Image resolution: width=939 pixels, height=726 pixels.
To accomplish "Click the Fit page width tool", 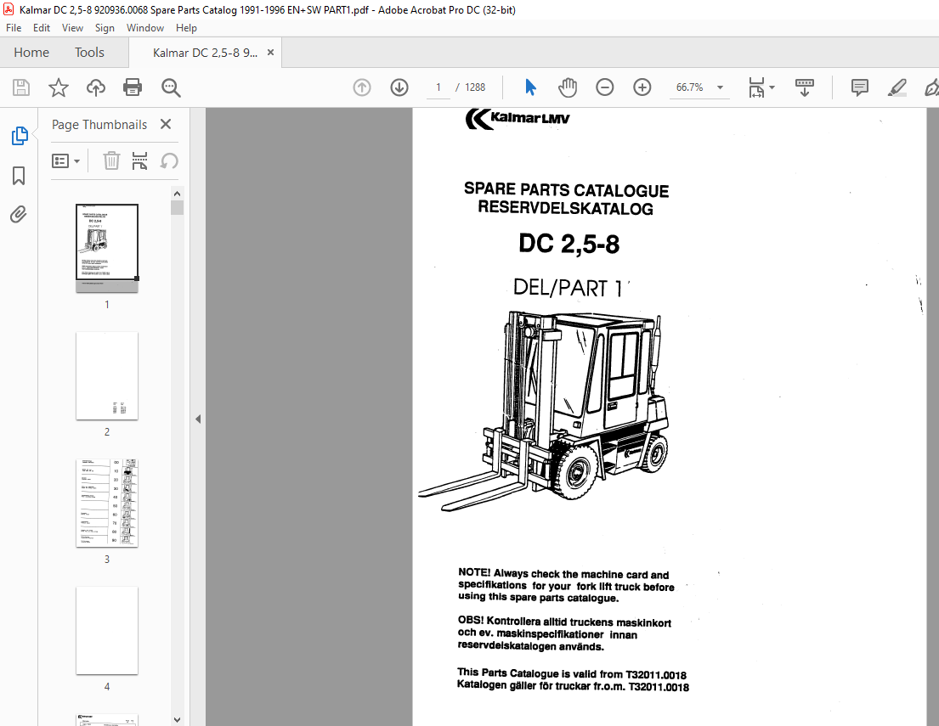I will [756, 87].
